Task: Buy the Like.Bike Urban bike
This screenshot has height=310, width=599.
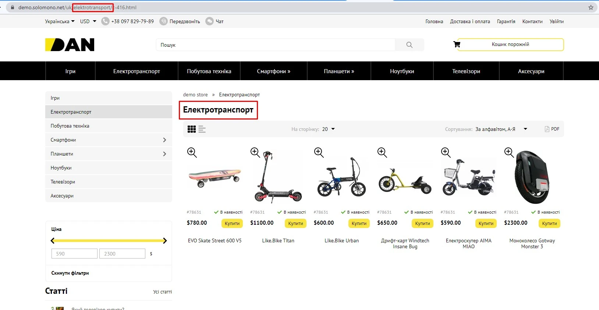Action: (x=359, y=223)
